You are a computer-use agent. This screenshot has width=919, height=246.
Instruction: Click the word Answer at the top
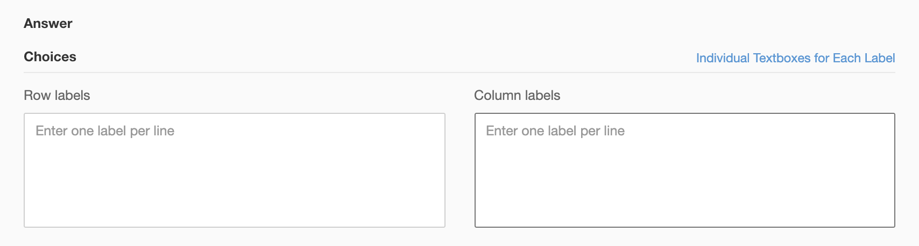48,24
